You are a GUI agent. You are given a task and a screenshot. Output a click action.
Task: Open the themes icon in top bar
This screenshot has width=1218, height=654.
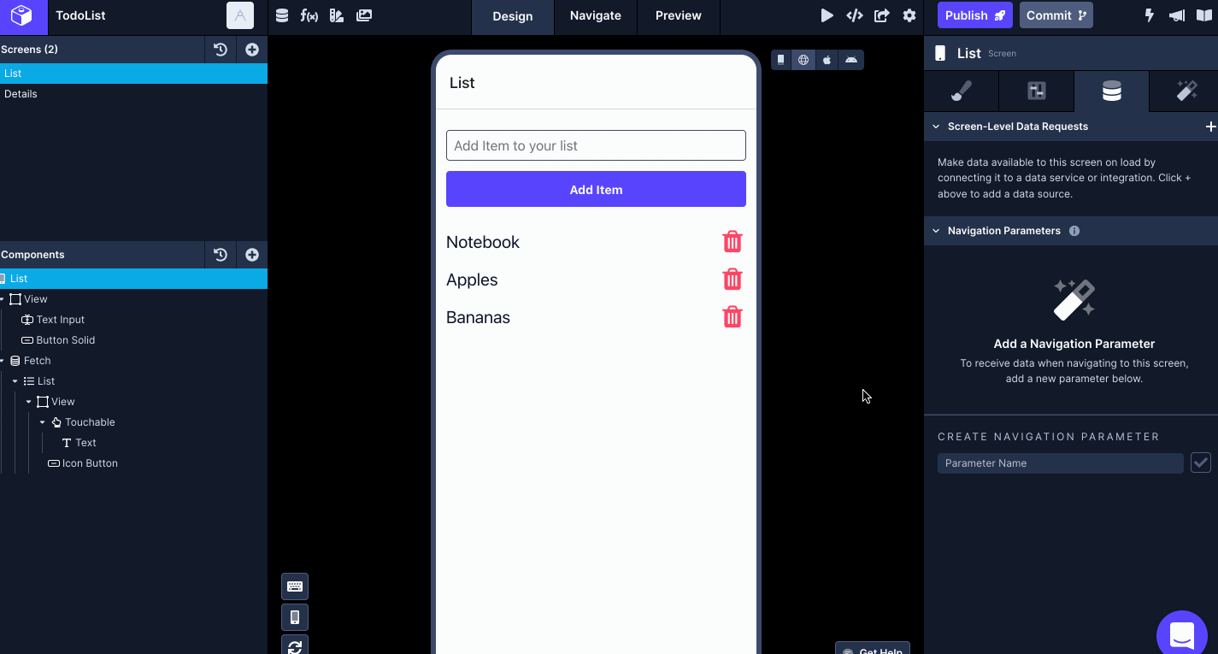pos(337,15)
